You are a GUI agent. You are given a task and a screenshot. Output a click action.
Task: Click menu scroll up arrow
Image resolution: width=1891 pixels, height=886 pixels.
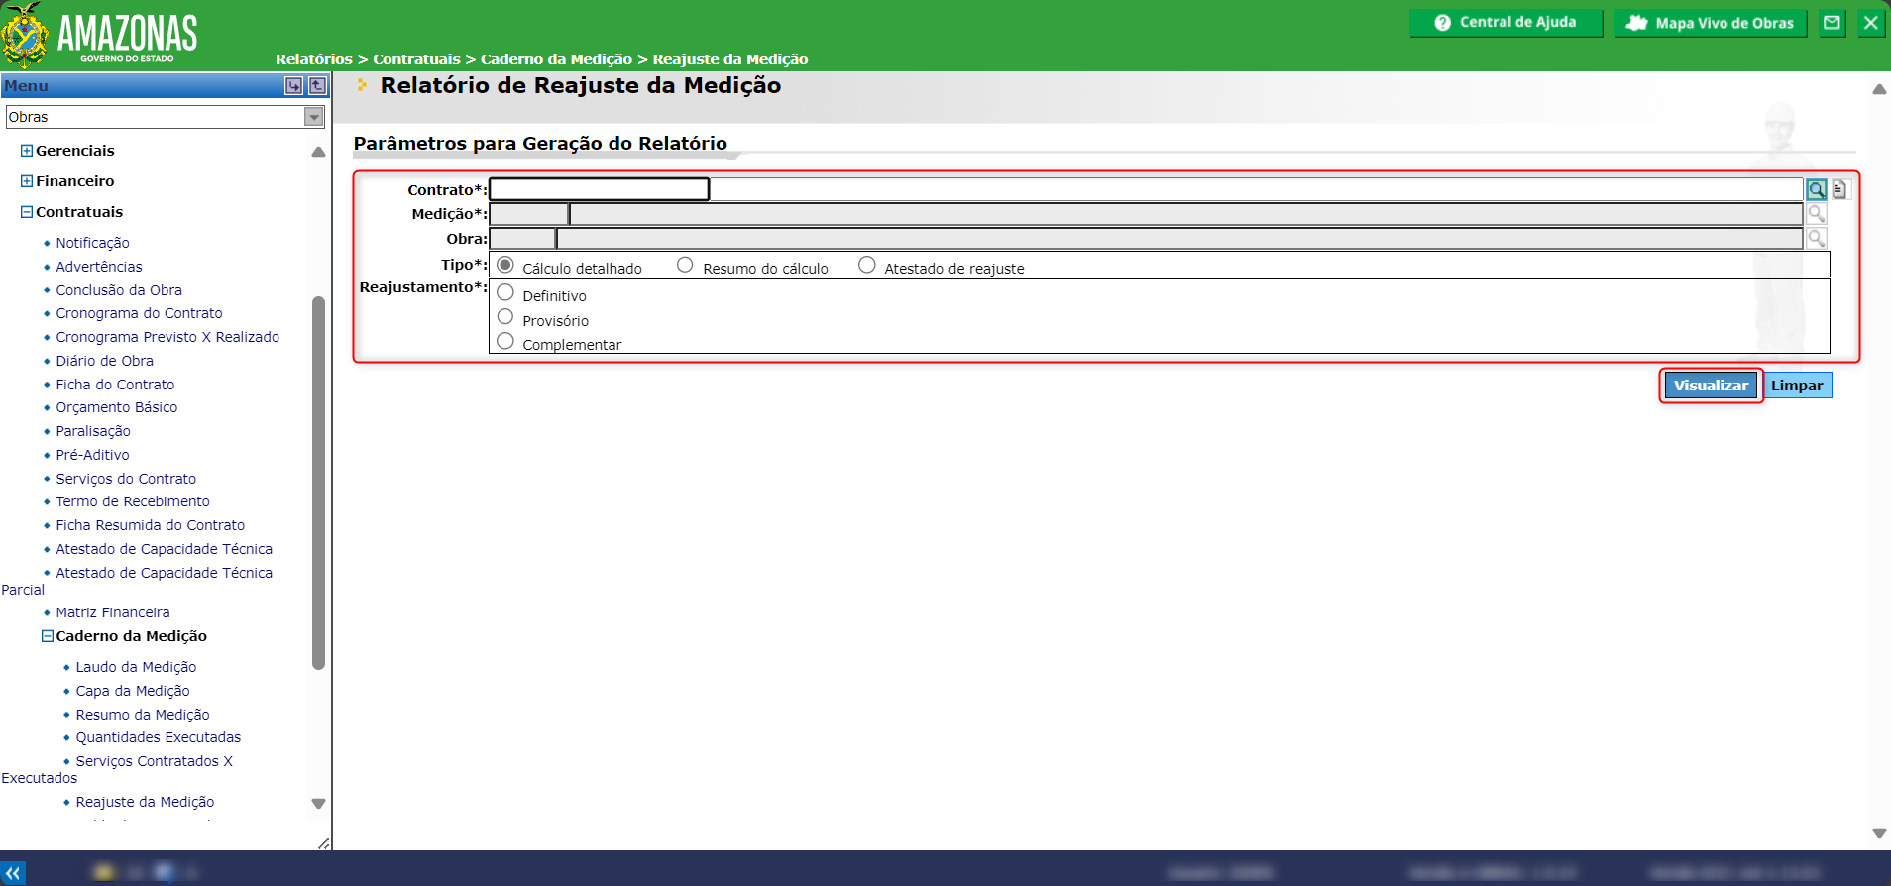pos(318,152)
